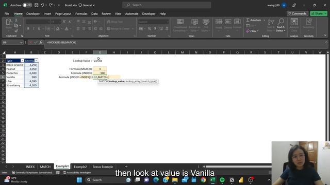Open the Revenue column filter dropdown
Viewport: 330px width, 185px height.
pyautogui.click(x=36, y=61)
